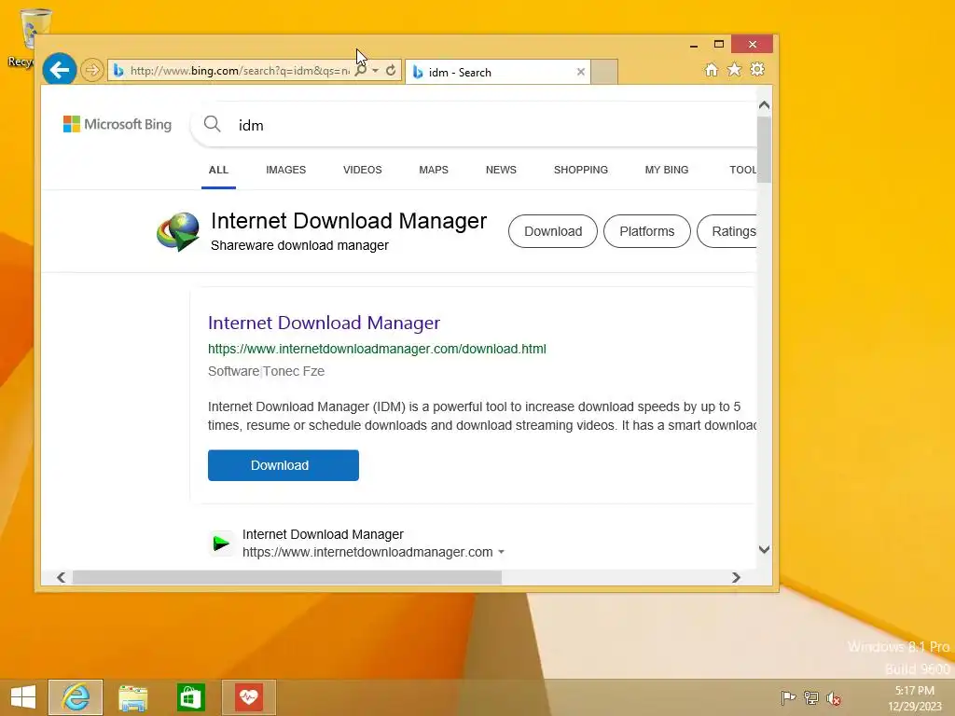Click the Microsoft Bing logo

tap(118, 124)
